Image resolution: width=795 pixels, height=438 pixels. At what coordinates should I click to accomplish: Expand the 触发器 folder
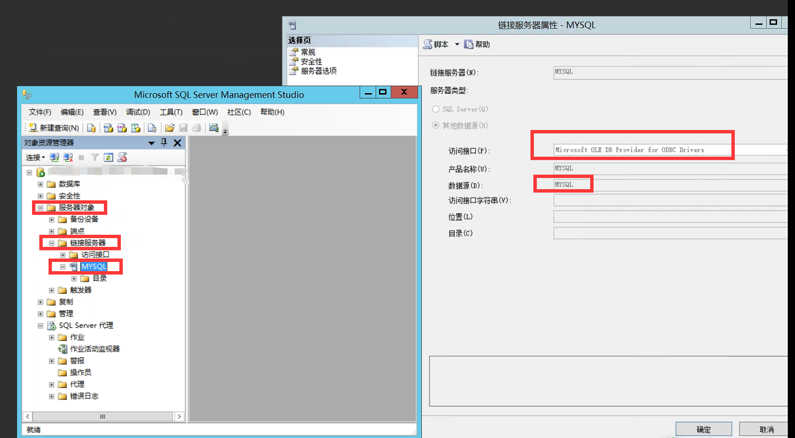coord(51,290)
